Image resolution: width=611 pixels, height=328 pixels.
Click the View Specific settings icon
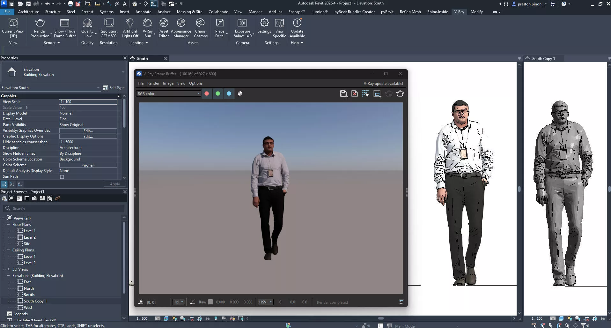click(279, 23)
